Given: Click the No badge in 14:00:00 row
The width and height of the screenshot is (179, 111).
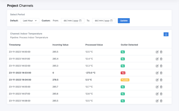Looking at the screenshot, I should click(x=123, y=52).
